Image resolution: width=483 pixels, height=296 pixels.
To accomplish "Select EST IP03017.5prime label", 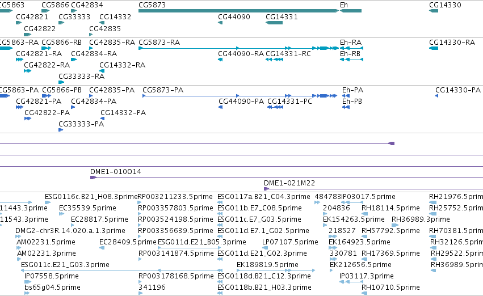I will pos(368,197).
